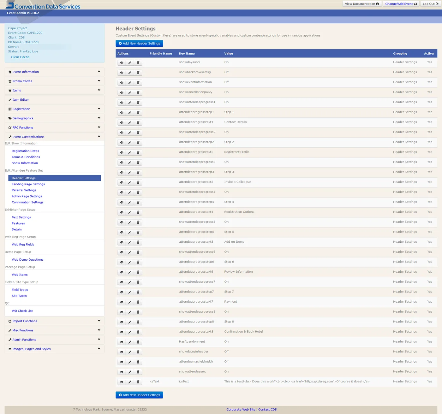Screen dimensions: 442x414
Task: Expand Images, Pages and Styles
Action: (54, 349)
